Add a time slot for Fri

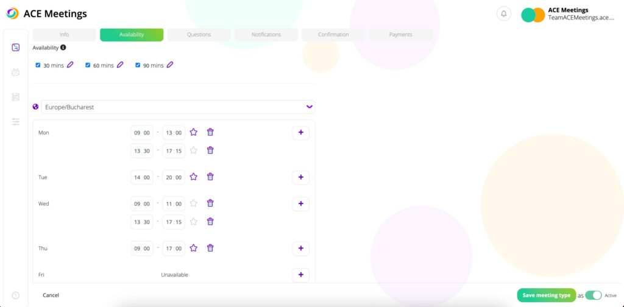301,275
